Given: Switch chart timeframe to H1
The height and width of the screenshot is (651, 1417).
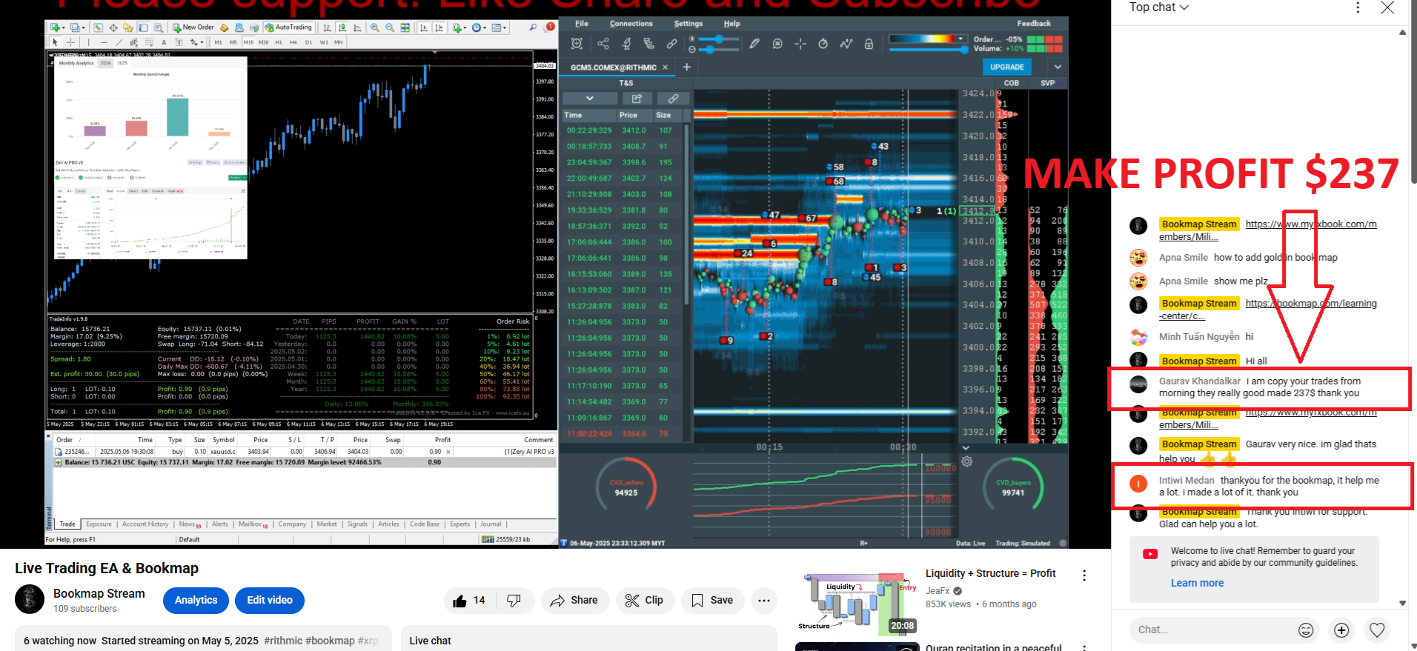Looking at the screenshot, I should tap(279, 42).
